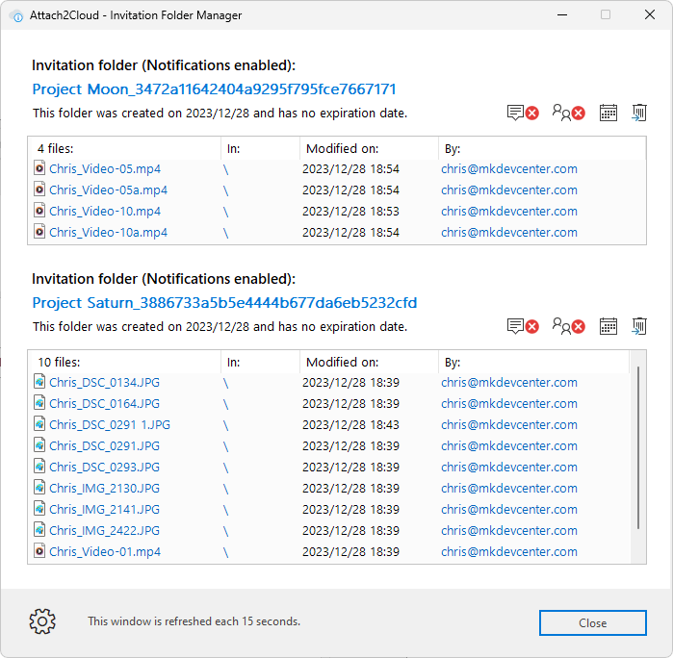The height and width of the screenshot is (658, 673).
Task: Click the video icon beside Chris_Video-10.mp4
Action: (39, 211)
